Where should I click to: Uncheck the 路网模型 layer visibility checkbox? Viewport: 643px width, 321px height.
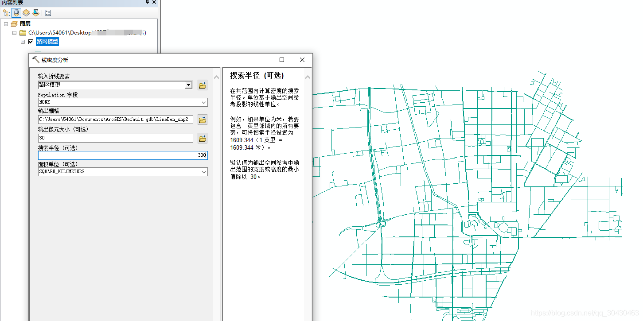31,41
